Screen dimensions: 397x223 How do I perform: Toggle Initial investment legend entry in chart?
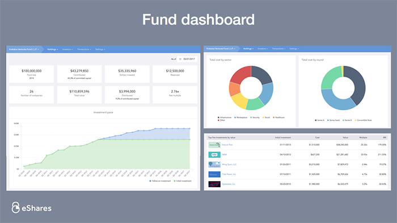[183, 181]
